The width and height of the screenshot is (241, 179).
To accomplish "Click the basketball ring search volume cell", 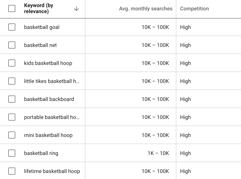I will (x=158, y=153).
